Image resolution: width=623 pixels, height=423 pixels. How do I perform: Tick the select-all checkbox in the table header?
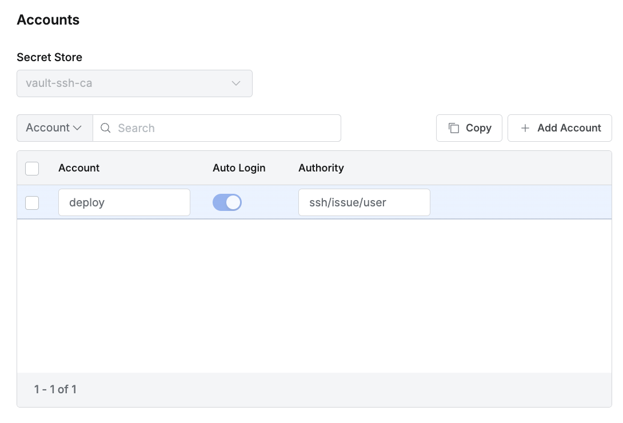[x=32, y=168]
